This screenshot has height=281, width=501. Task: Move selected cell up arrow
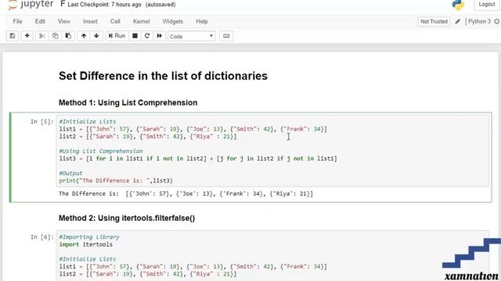coord(84,36)
